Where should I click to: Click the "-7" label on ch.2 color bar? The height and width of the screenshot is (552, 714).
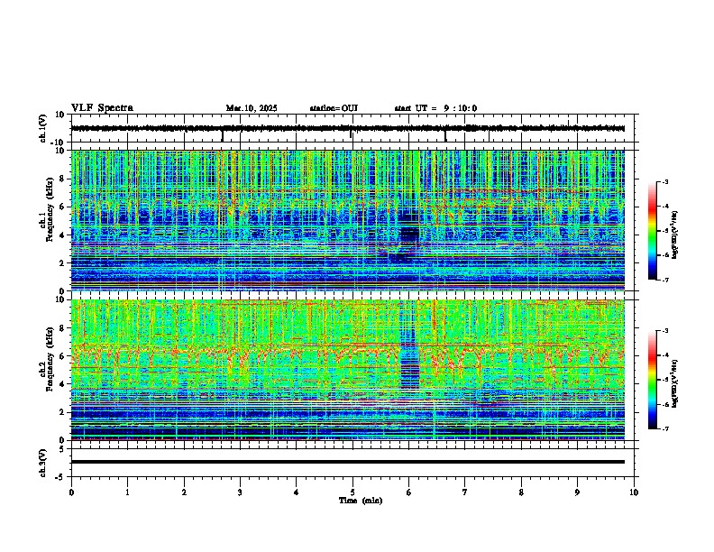tap(664, 428)
